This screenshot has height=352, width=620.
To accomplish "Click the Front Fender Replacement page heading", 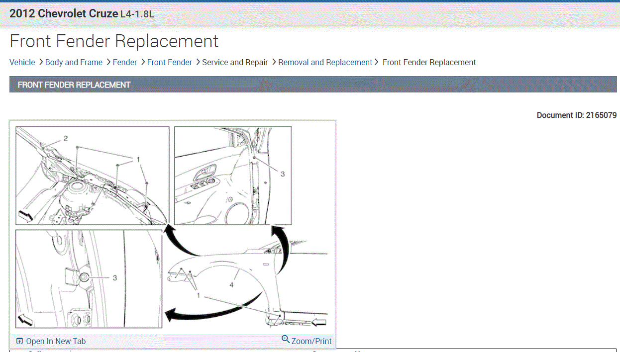I will click(114, 41).
